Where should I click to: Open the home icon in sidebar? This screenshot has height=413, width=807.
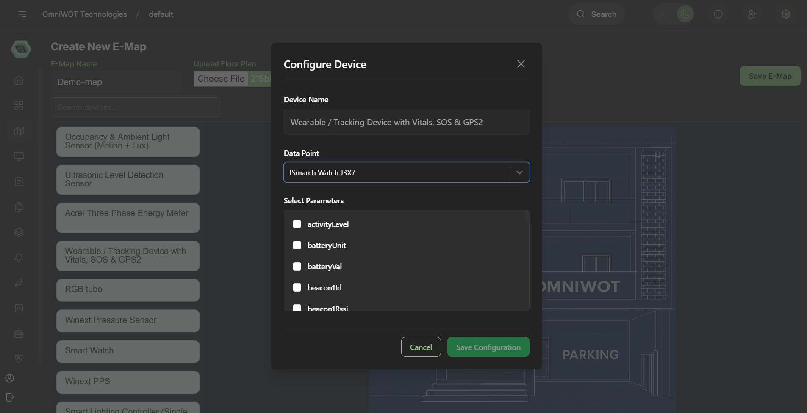[19, 80]
